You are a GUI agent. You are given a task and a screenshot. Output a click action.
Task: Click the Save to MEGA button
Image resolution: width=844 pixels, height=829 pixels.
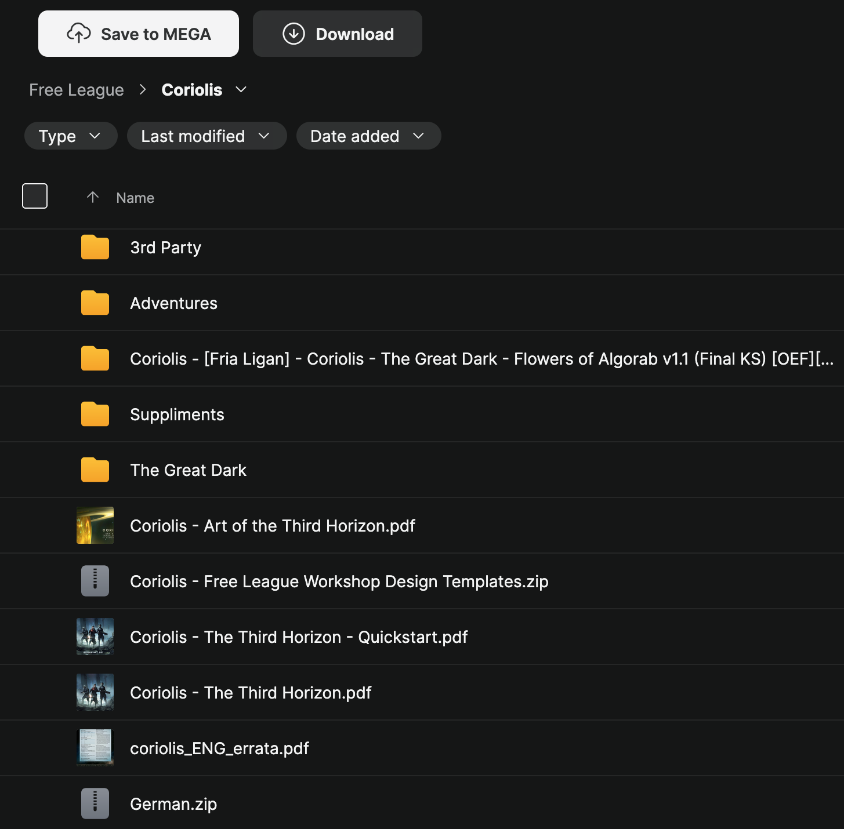click(x=139, y=34)
